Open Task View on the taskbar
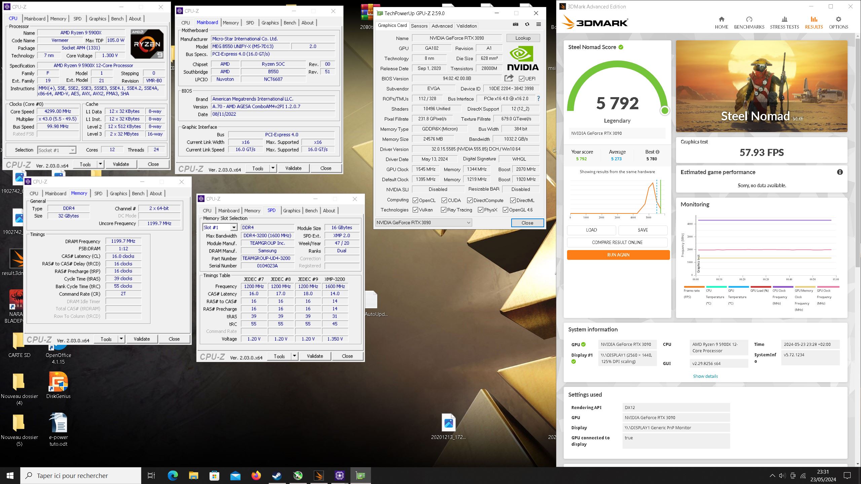 tap(151, 476)
